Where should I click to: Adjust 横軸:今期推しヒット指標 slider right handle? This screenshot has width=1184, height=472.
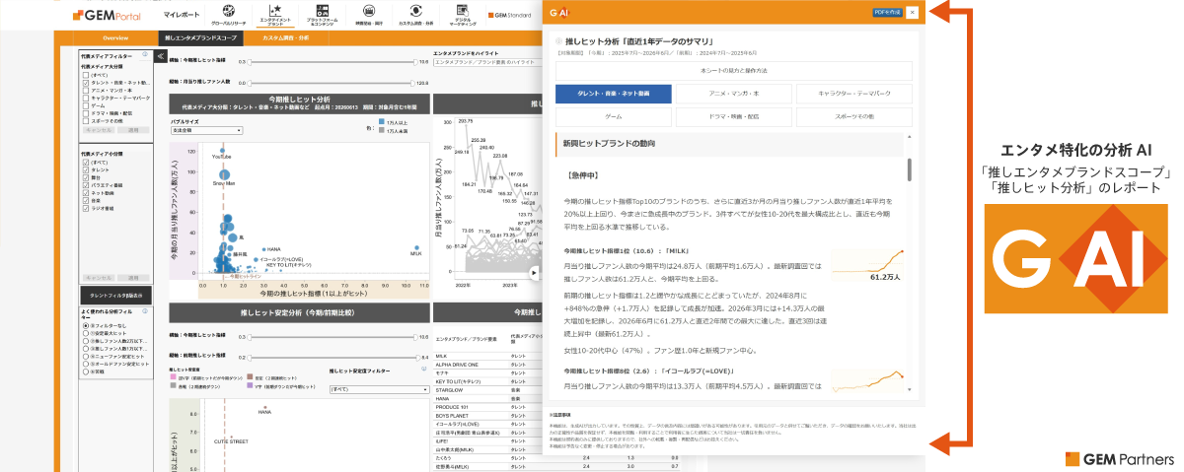415,62
